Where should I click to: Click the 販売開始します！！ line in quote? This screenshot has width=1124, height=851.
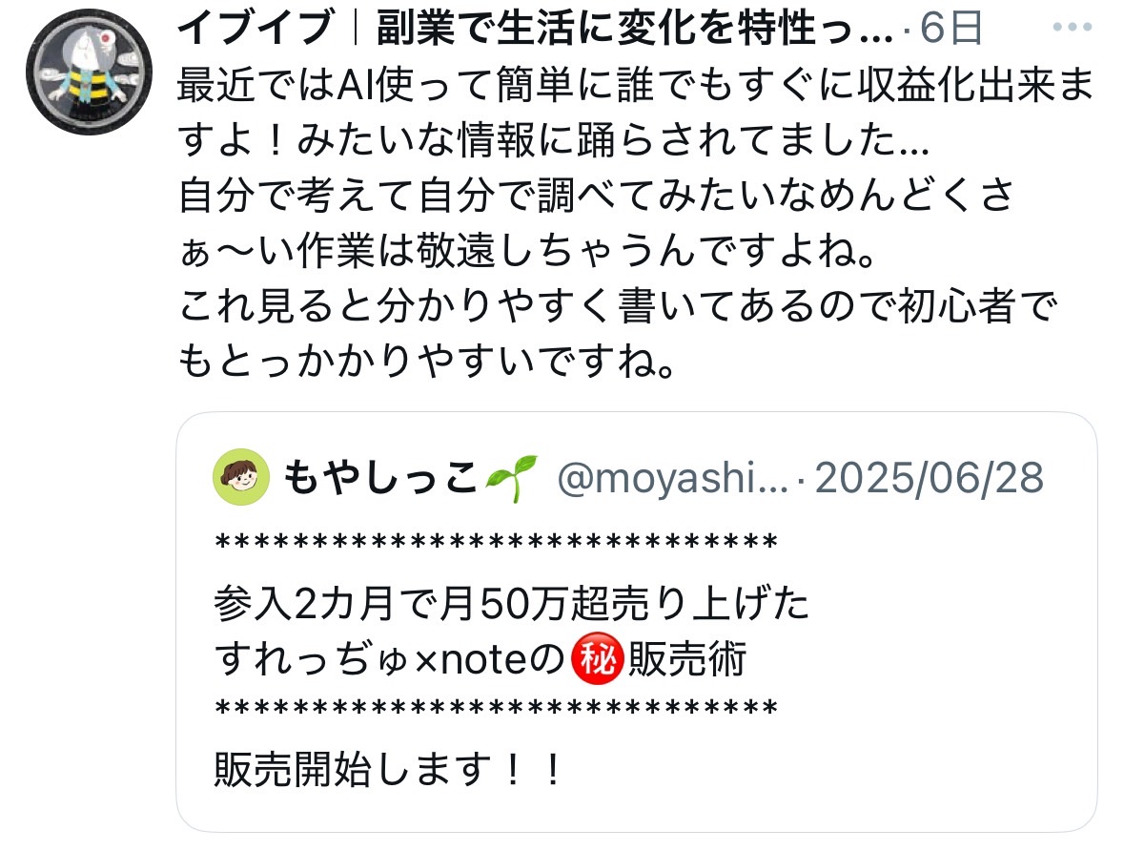pyautogui.click(x=389, y=770)
